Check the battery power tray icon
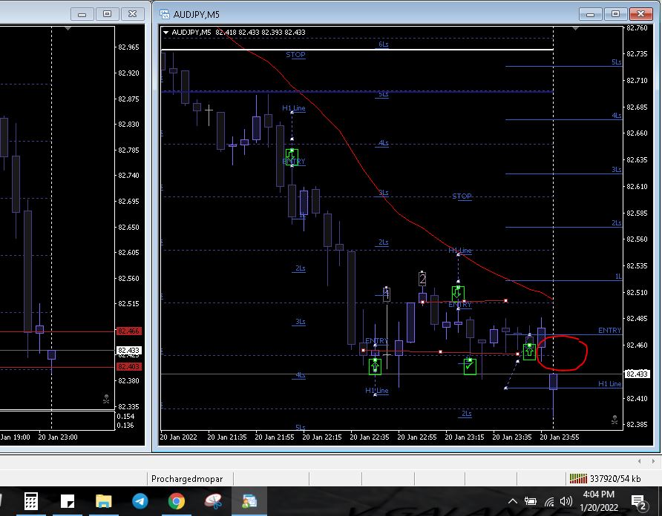Image resolution: width=662 pixels, height=516 pixels. click(531, 501)
